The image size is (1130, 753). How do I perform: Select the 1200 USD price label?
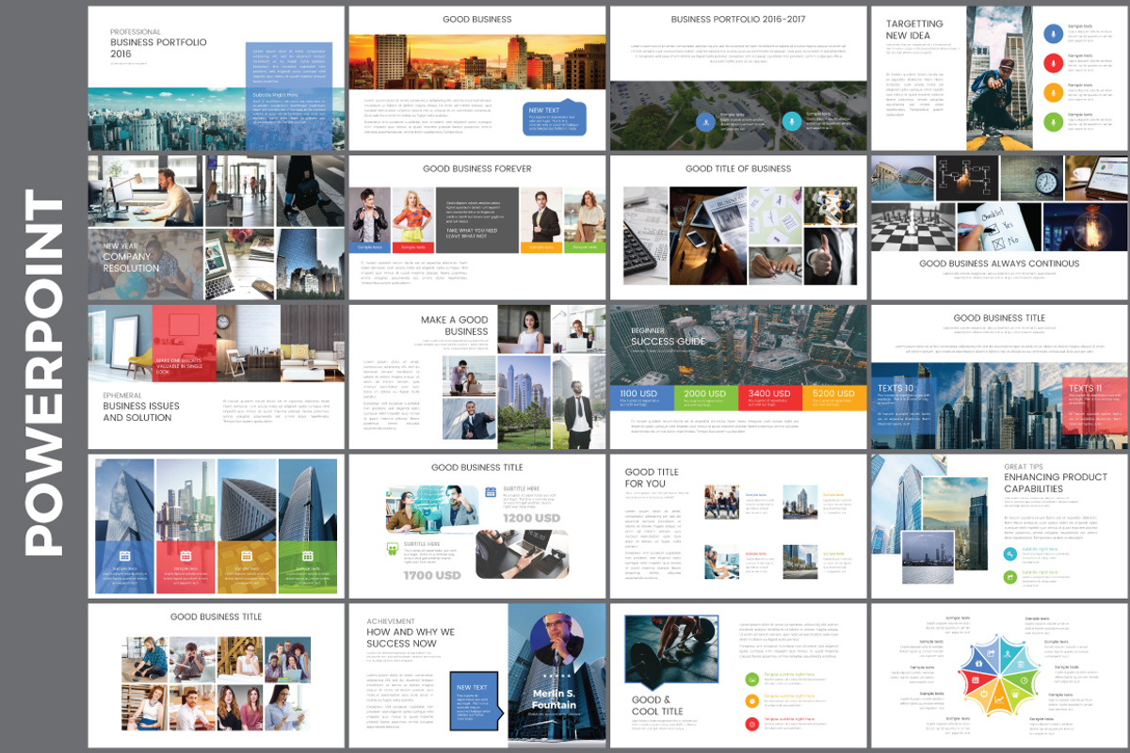[x=531, y=518]
